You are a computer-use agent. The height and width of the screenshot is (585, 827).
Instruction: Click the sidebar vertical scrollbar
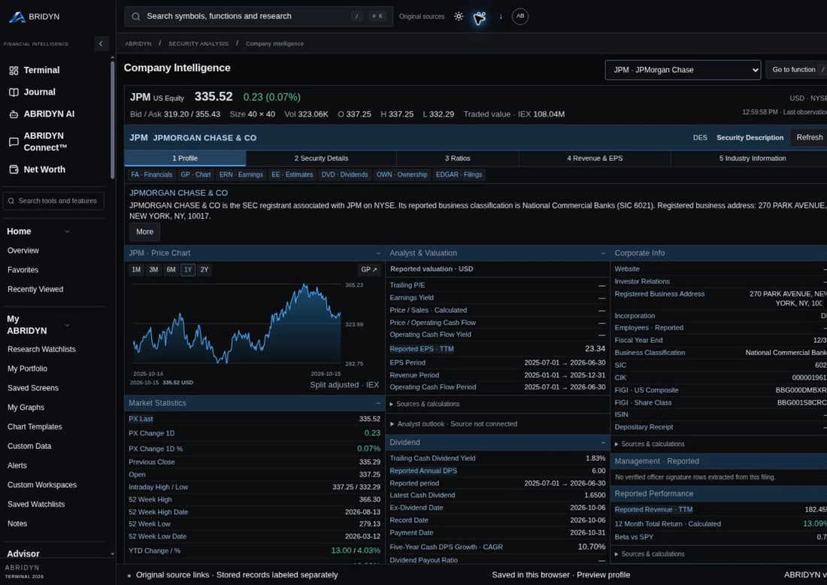click(x=112, y=120)
